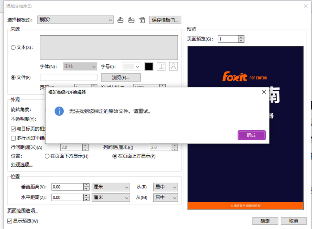The width and height of the screenshot is (312, 229).
Task: Click the blue information icon in alert
Action: (59, 111)
